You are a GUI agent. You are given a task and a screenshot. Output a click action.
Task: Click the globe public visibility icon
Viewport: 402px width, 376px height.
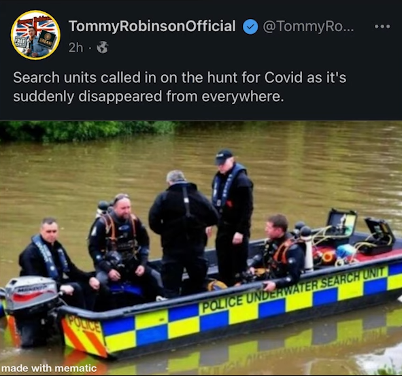tap(102, 48)
